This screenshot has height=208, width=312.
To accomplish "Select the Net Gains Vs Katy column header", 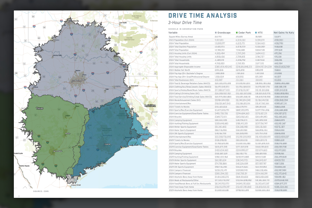I will (284, 33).
